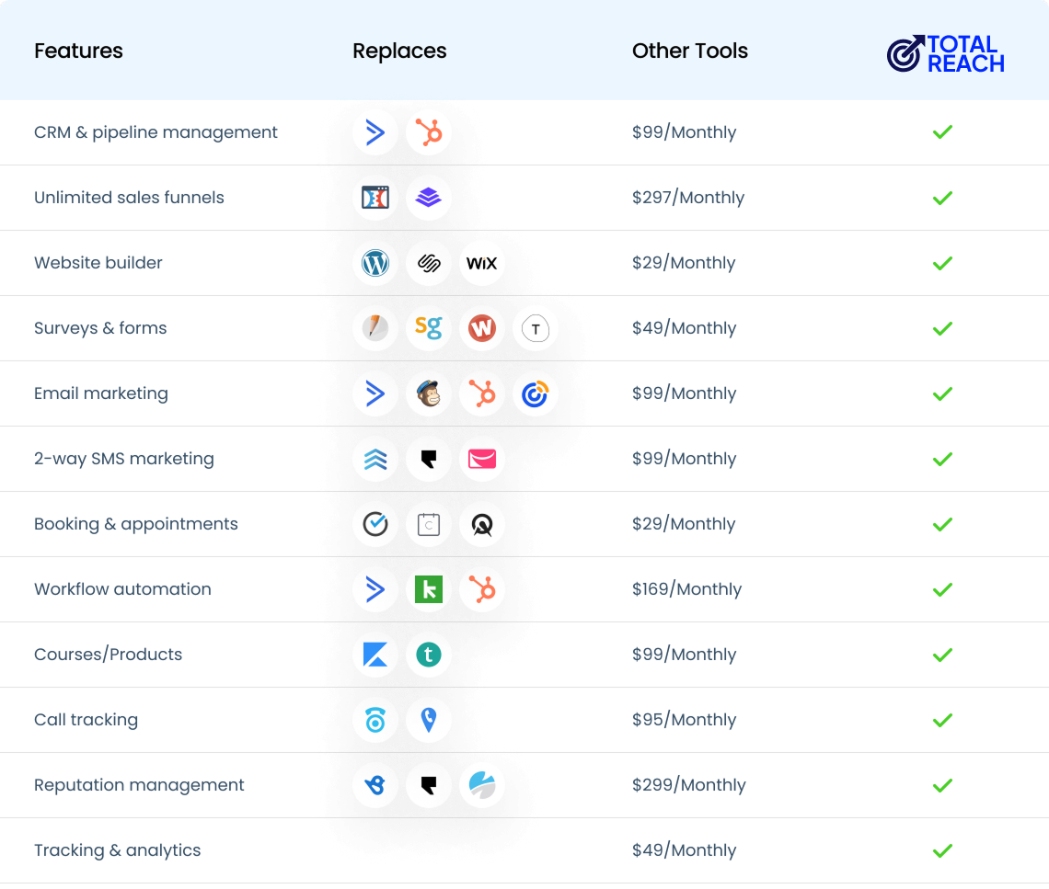
Task: Click the green checkmark for Tracking & analytics
Action: [942, 850]
